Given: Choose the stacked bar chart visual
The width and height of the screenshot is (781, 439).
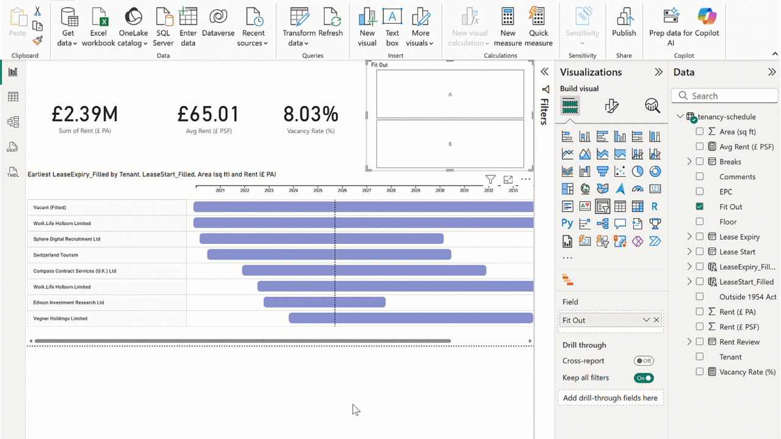Looking at the screenshot, I should pyautogui.click(x=567, y=137).
